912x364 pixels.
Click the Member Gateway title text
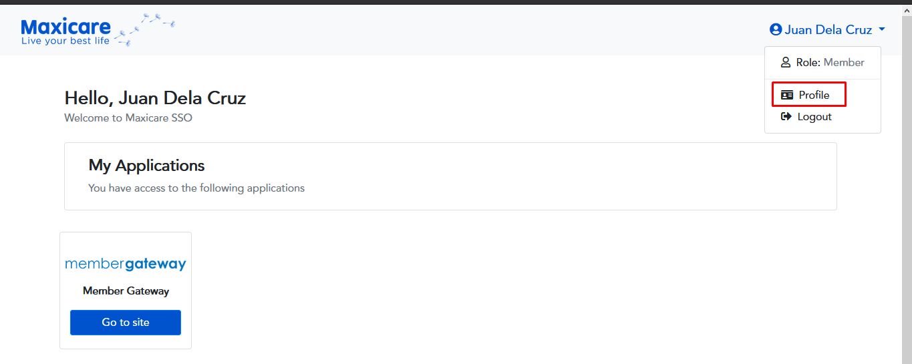(x=126, y=291)
